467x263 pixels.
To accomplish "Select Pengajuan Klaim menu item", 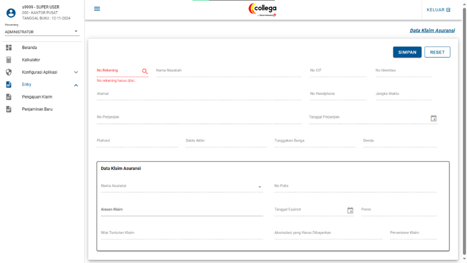I will (x=37, y=97).
